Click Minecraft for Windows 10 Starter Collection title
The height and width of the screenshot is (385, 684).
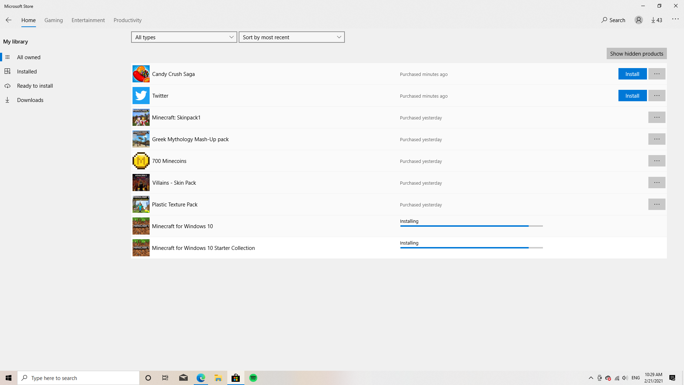203,248
